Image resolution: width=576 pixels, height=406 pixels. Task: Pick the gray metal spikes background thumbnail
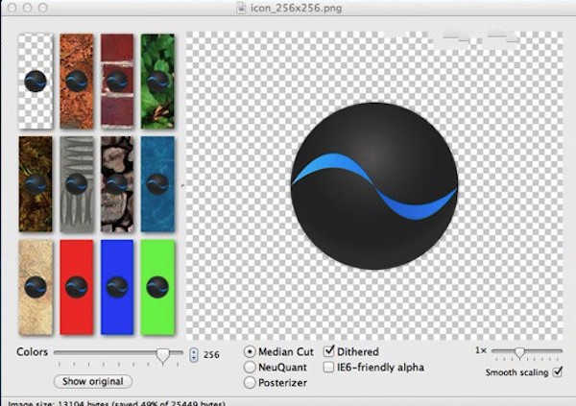(77, 184)
